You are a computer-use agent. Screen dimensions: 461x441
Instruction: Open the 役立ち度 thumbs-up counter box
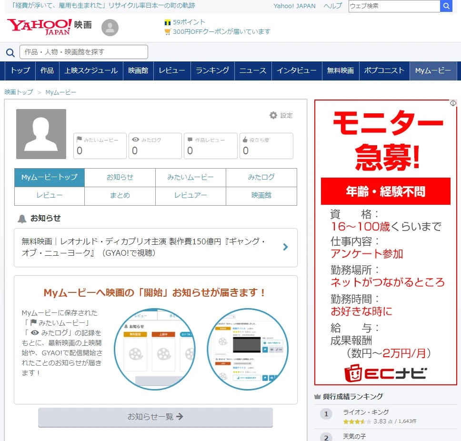point(266,146)
